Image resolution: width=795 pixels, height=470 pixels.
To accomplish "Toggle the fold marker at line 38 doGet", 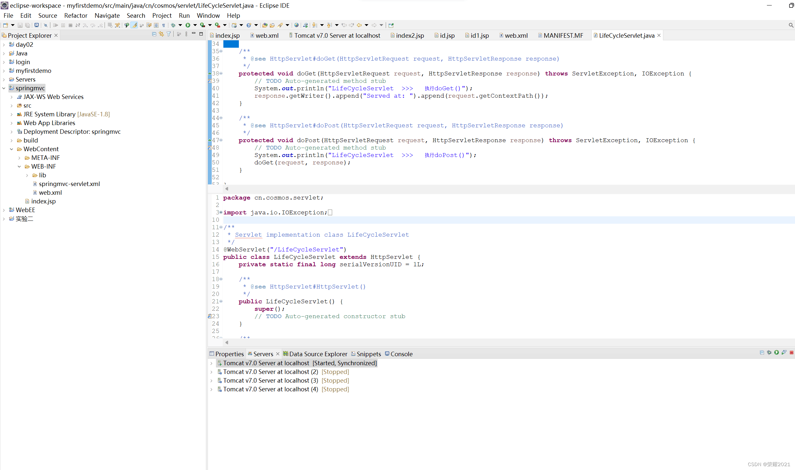I will click(221, 73).
